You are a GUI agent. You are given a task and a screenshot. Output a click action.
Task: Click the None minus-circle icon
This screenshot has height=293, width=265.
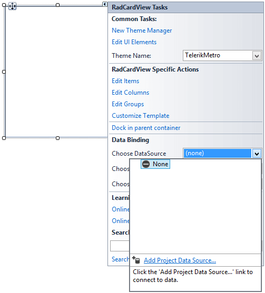pos(146,164)
